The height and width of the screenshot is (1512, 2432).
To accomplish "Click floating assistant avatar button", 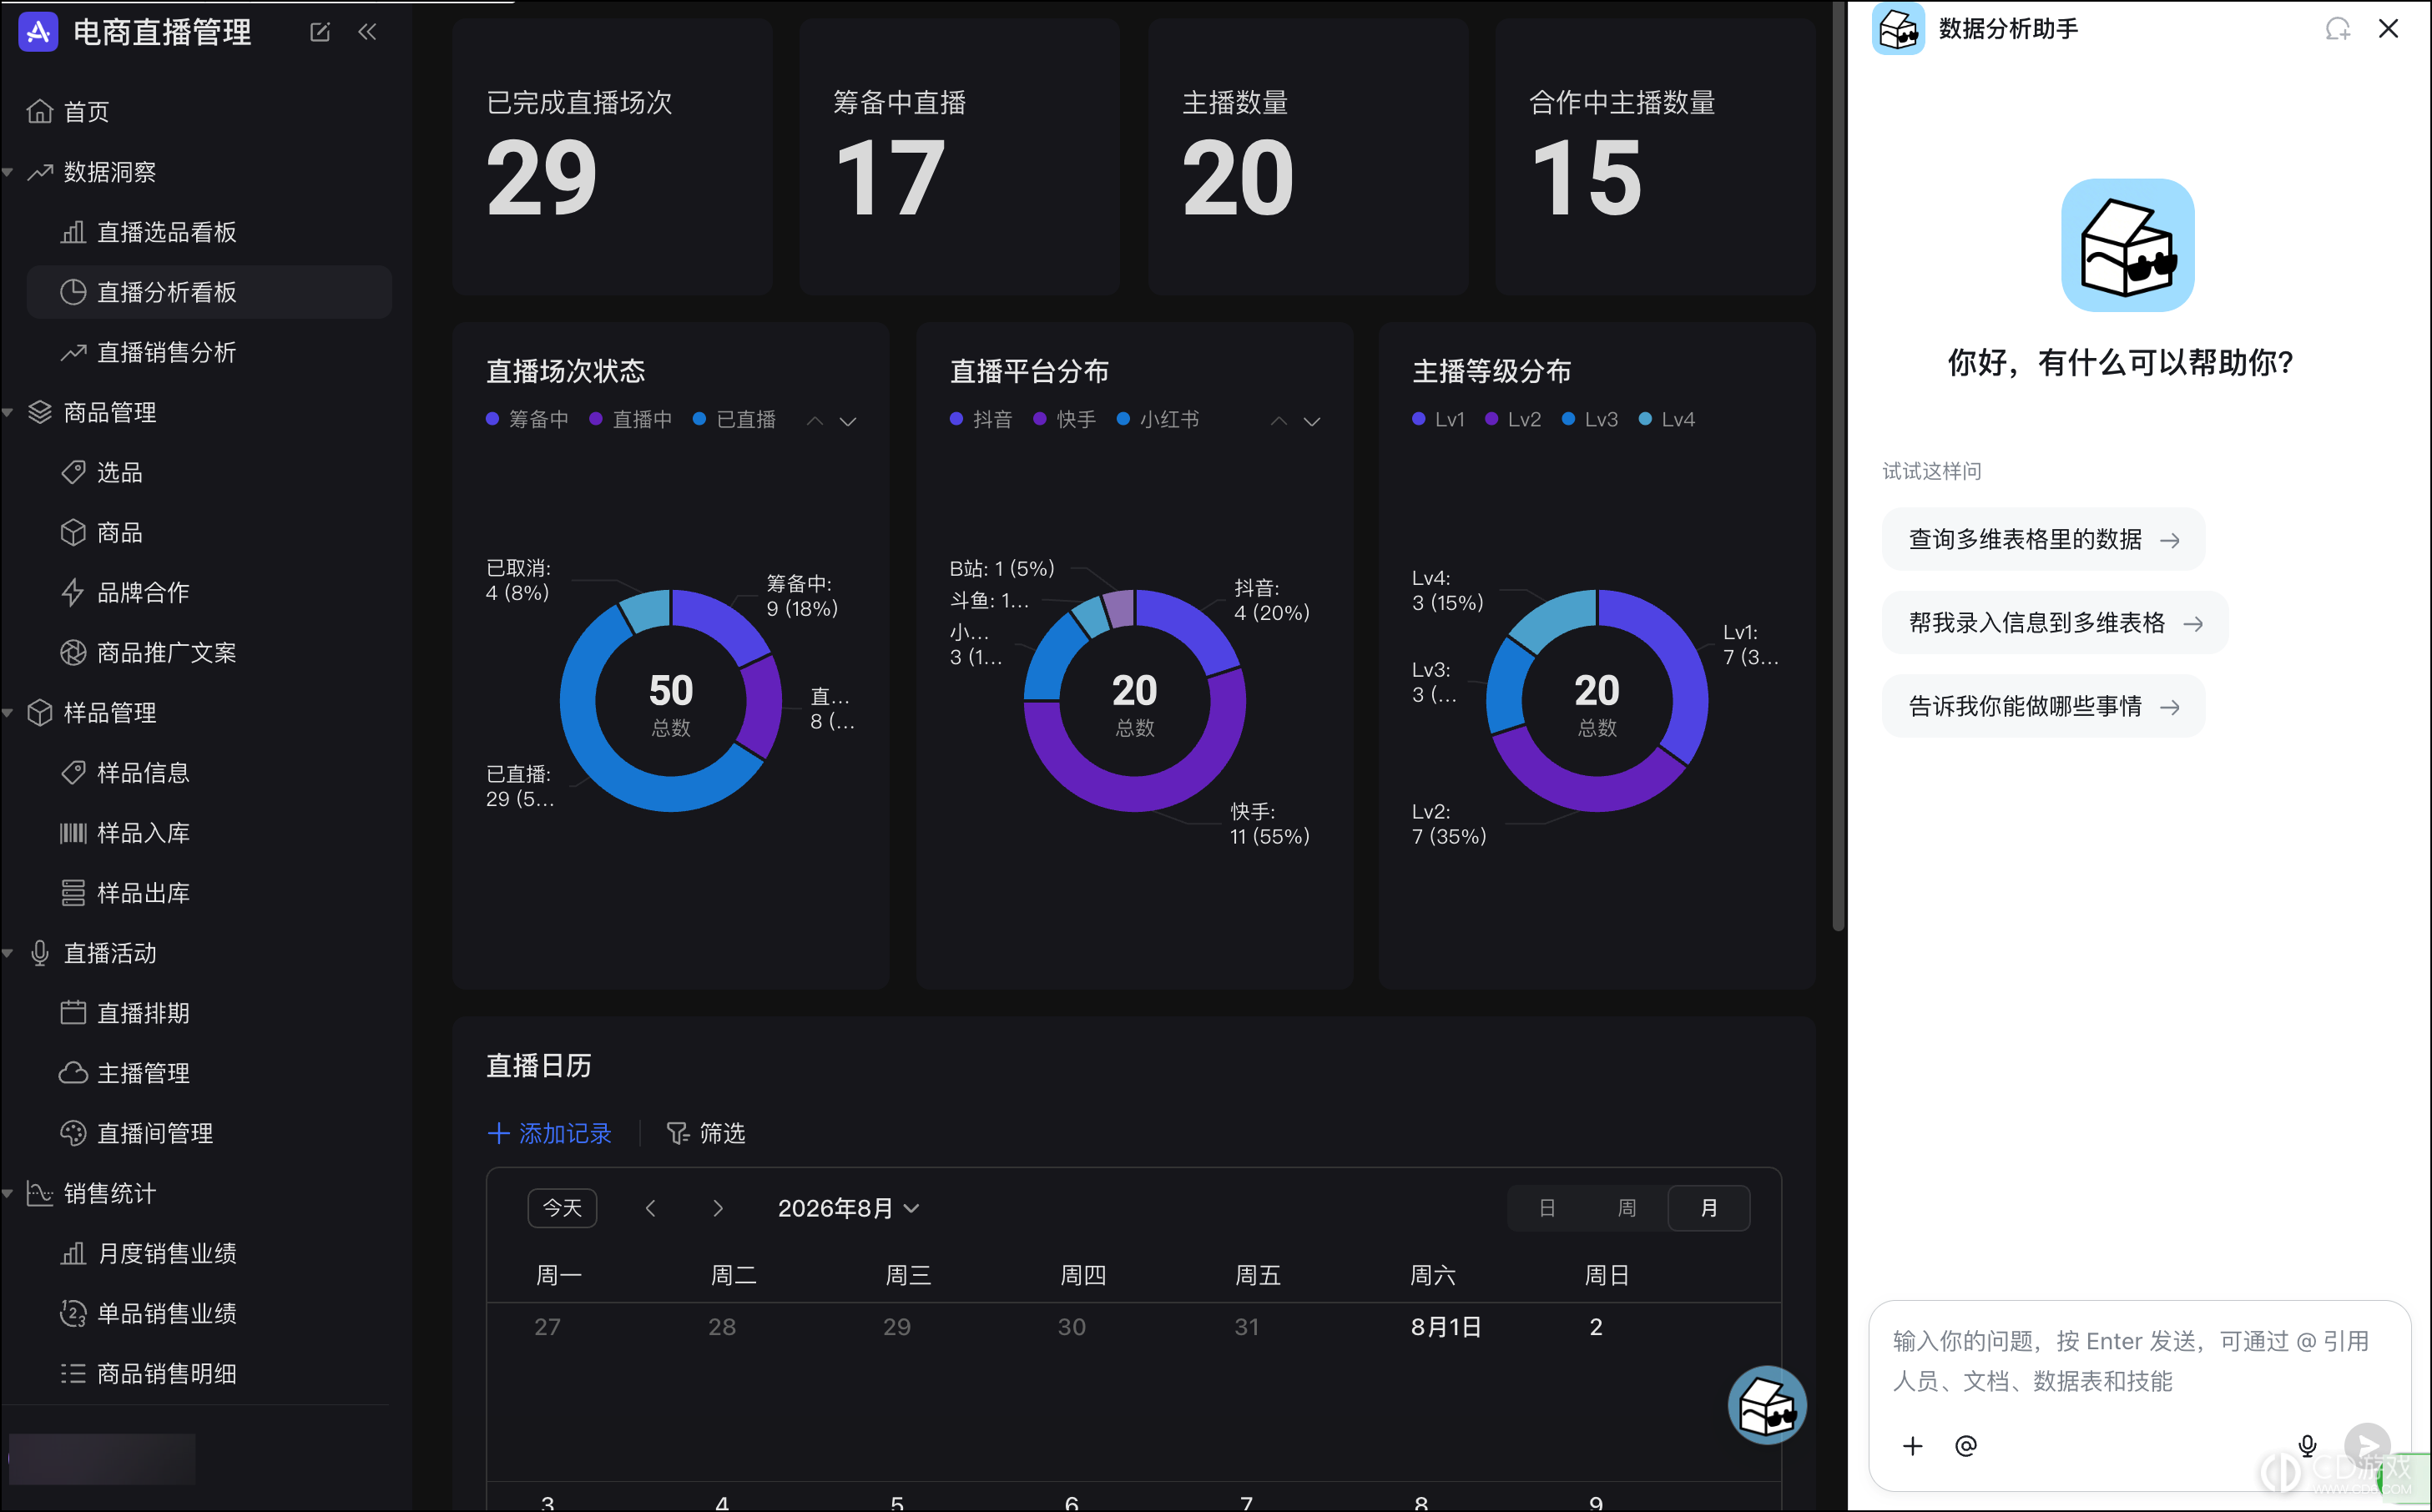I will tap(1767, 1405).
